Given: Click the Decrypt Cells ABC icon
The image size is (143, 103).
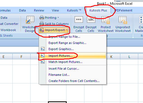Looking at the screenshot, I should [91, 20].
